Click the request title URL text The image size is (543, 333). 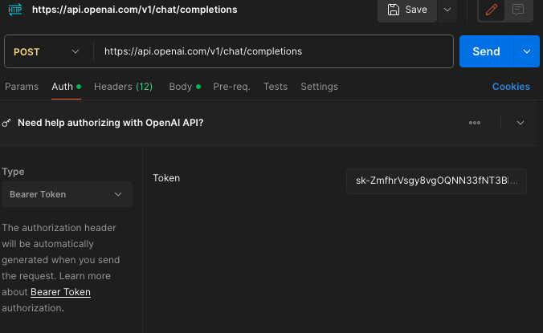click(x=134, y=10)
